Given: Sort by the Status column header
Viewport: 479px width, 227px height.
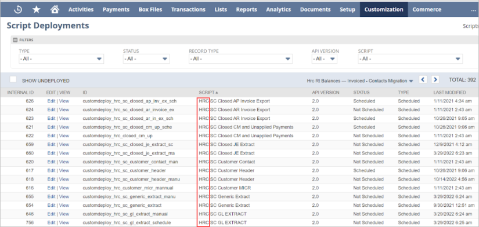Looking at the screenshot, I should click(x=361, y=92).
